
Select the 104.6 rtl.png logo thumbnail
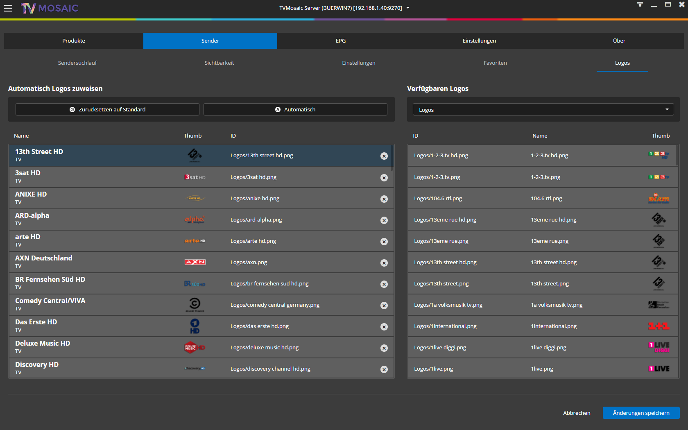(659, 198)
